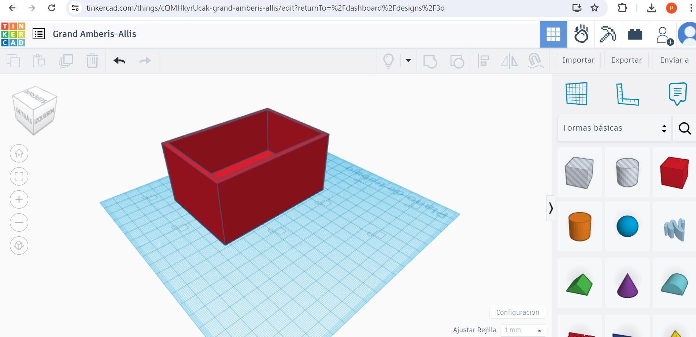This screenshot has height=337, width=696.
Task: Reset to home view
Action: 19,153
